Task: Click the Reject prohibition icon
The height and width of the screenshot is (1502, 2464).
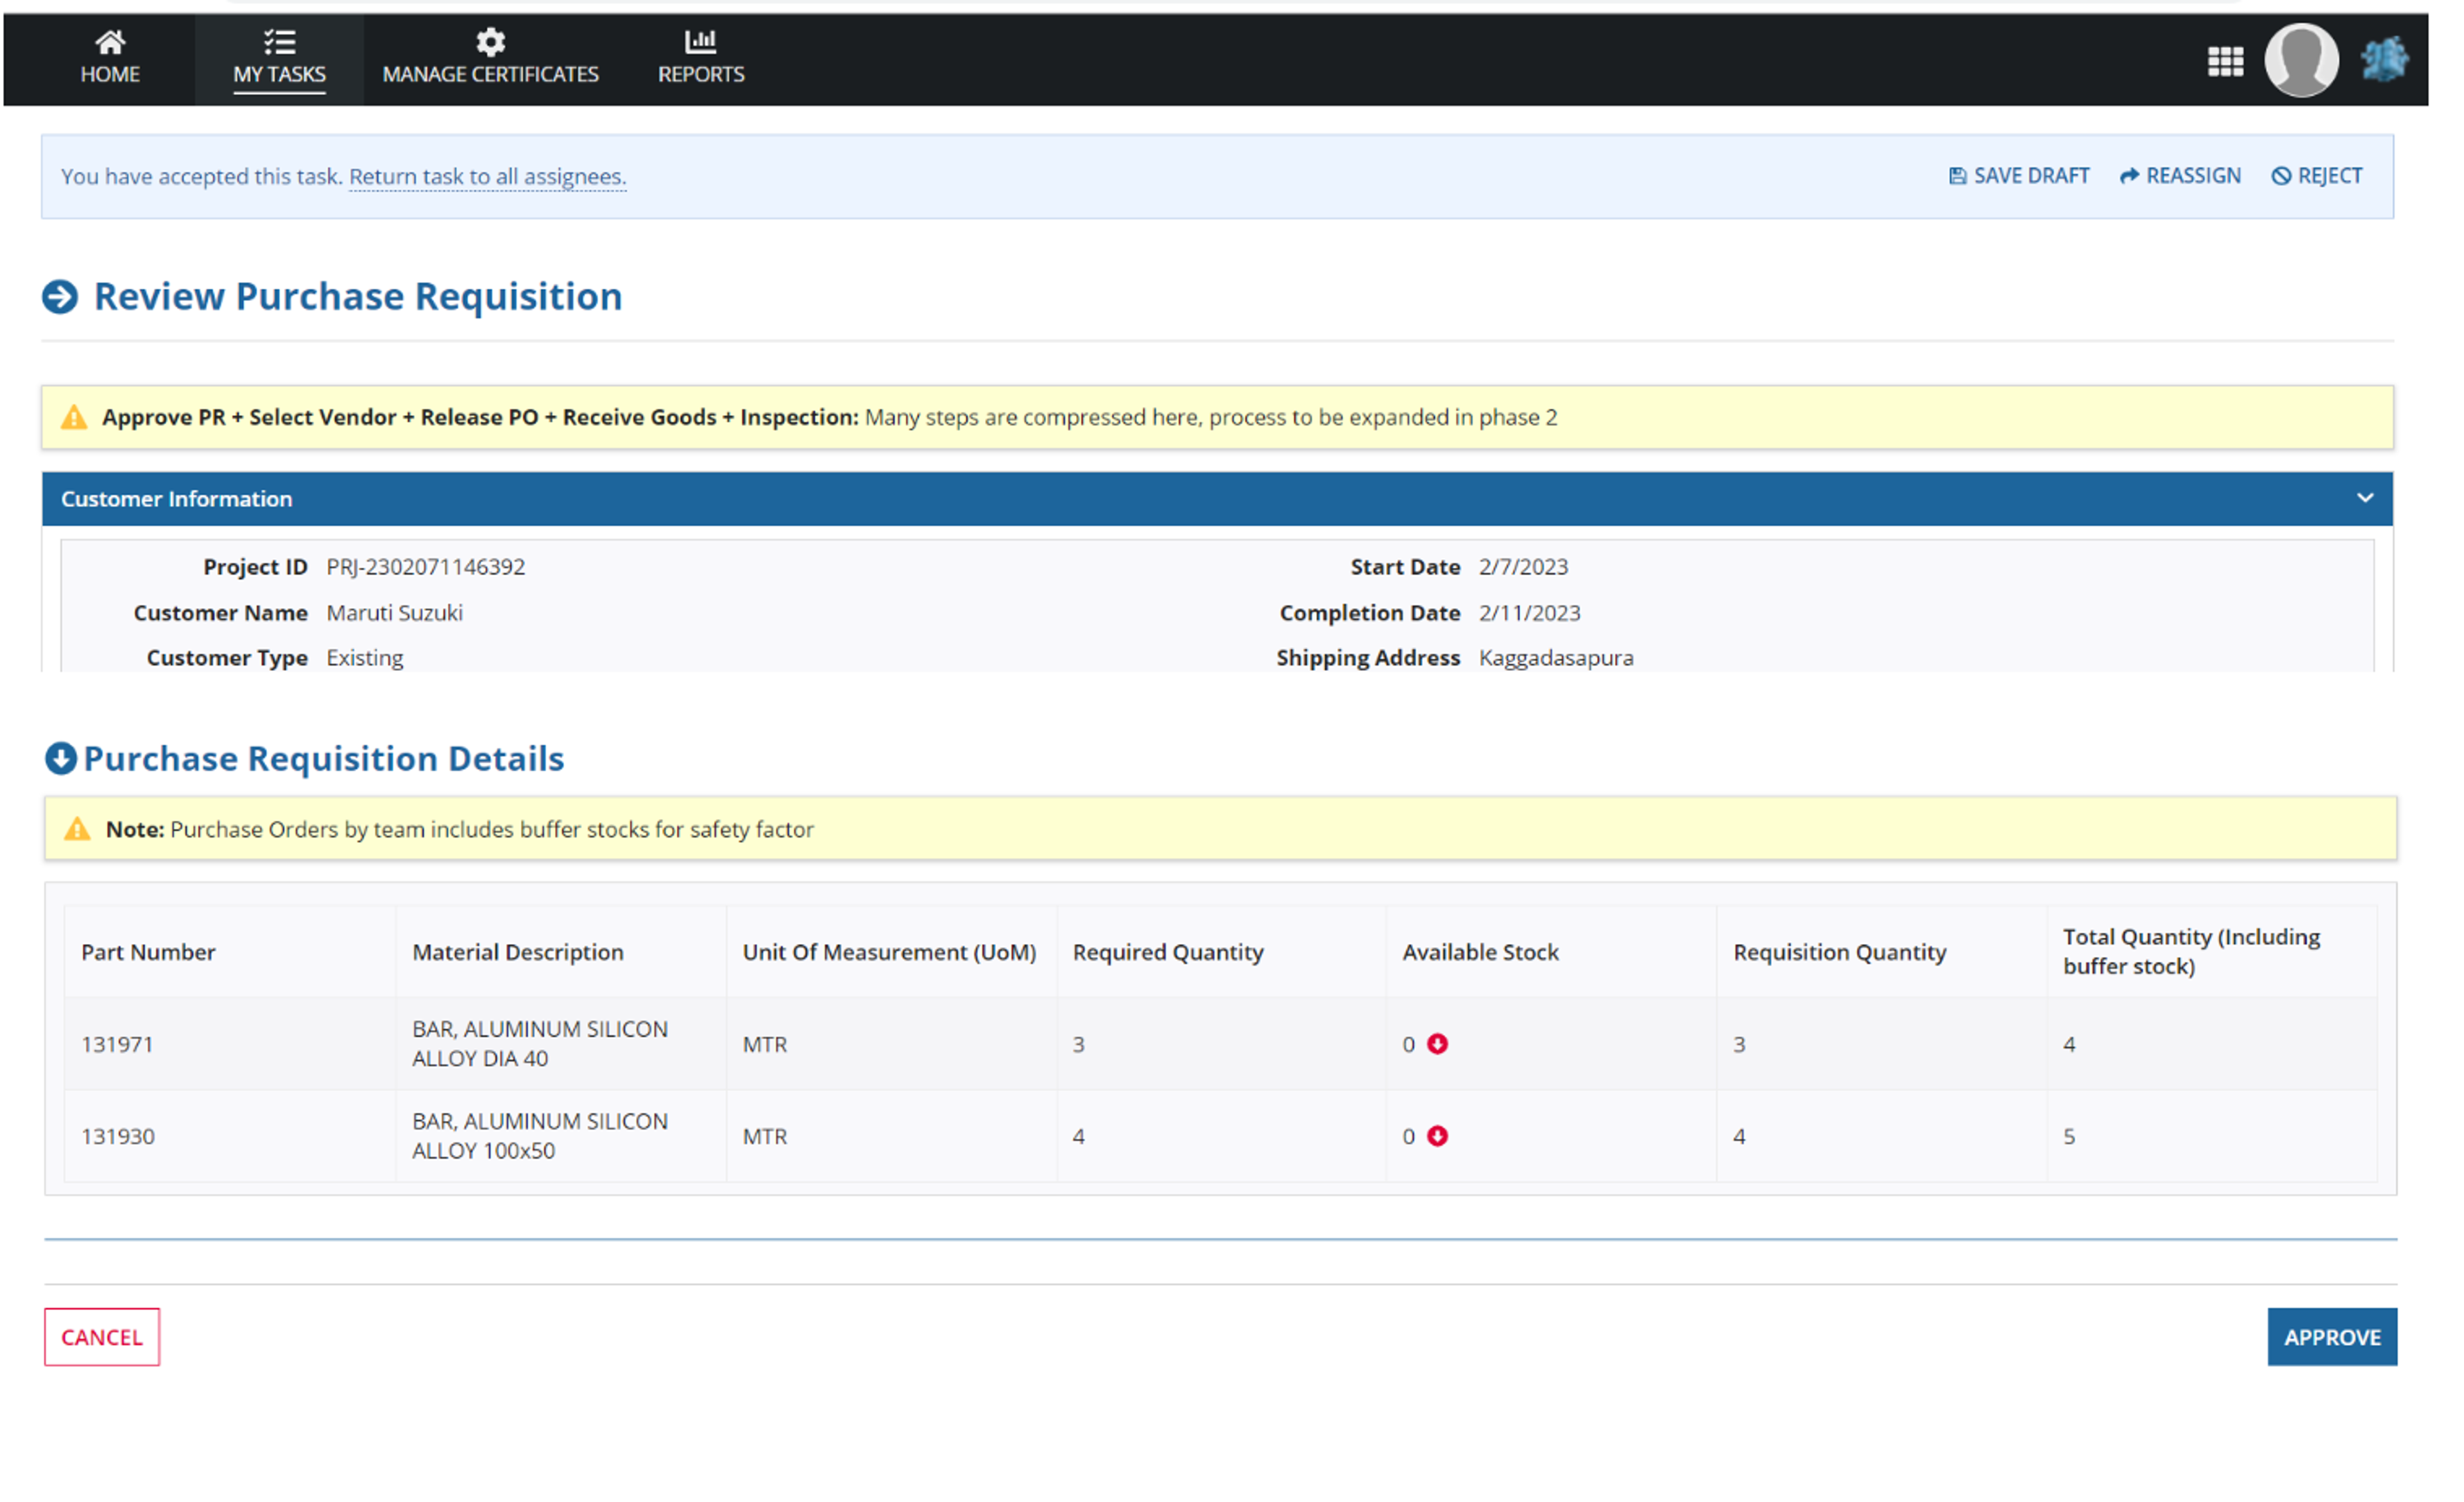Action: 2280,177
